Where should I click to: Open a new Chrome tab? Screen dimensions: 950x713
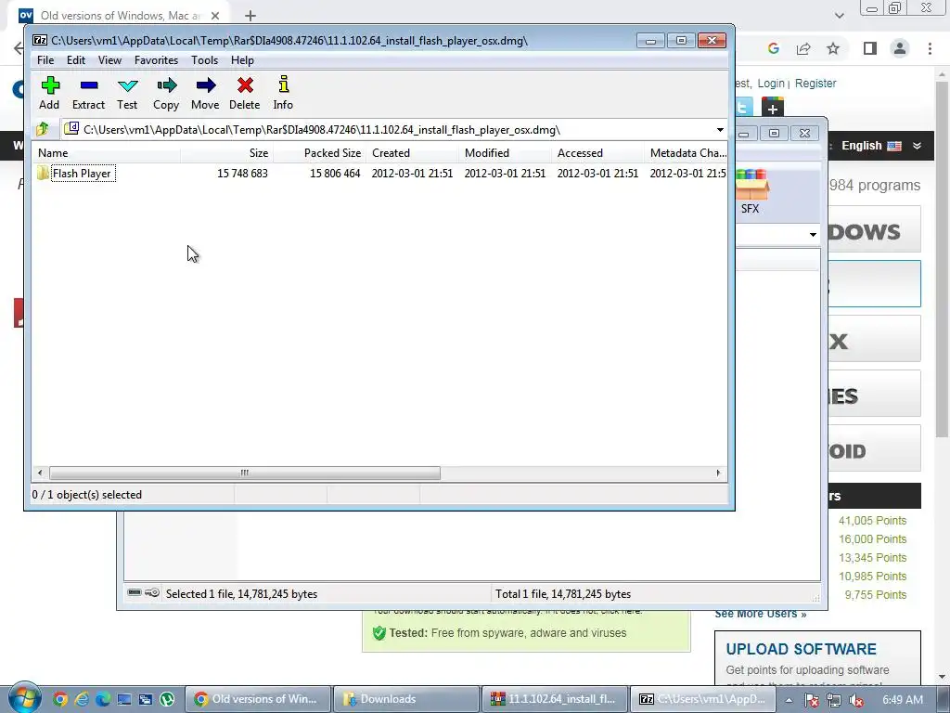coord(250,16)
